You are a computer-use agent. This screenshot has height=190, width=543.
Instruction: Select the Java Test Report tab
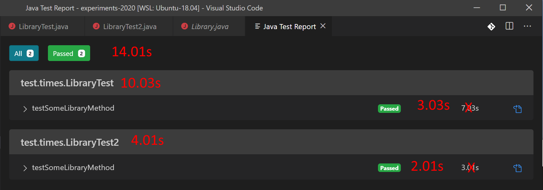[x=289, y=27]
